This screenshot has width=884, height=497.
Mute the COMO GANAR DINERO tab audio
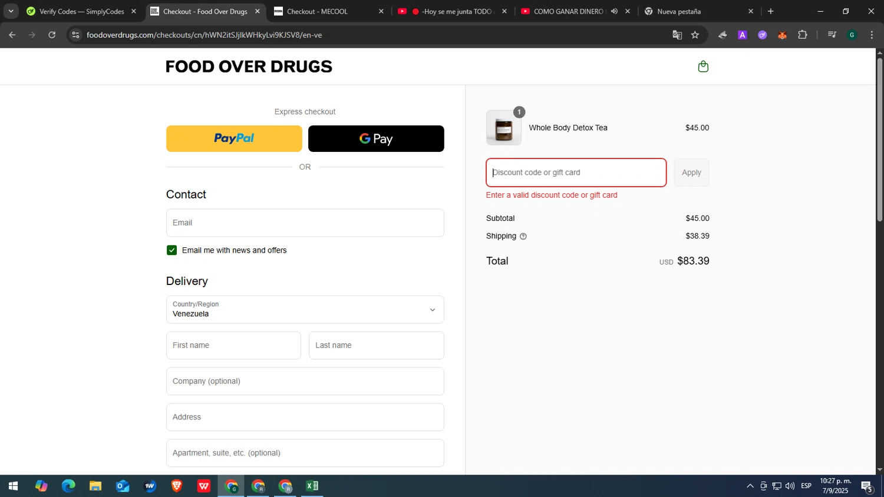coord(614,11)
